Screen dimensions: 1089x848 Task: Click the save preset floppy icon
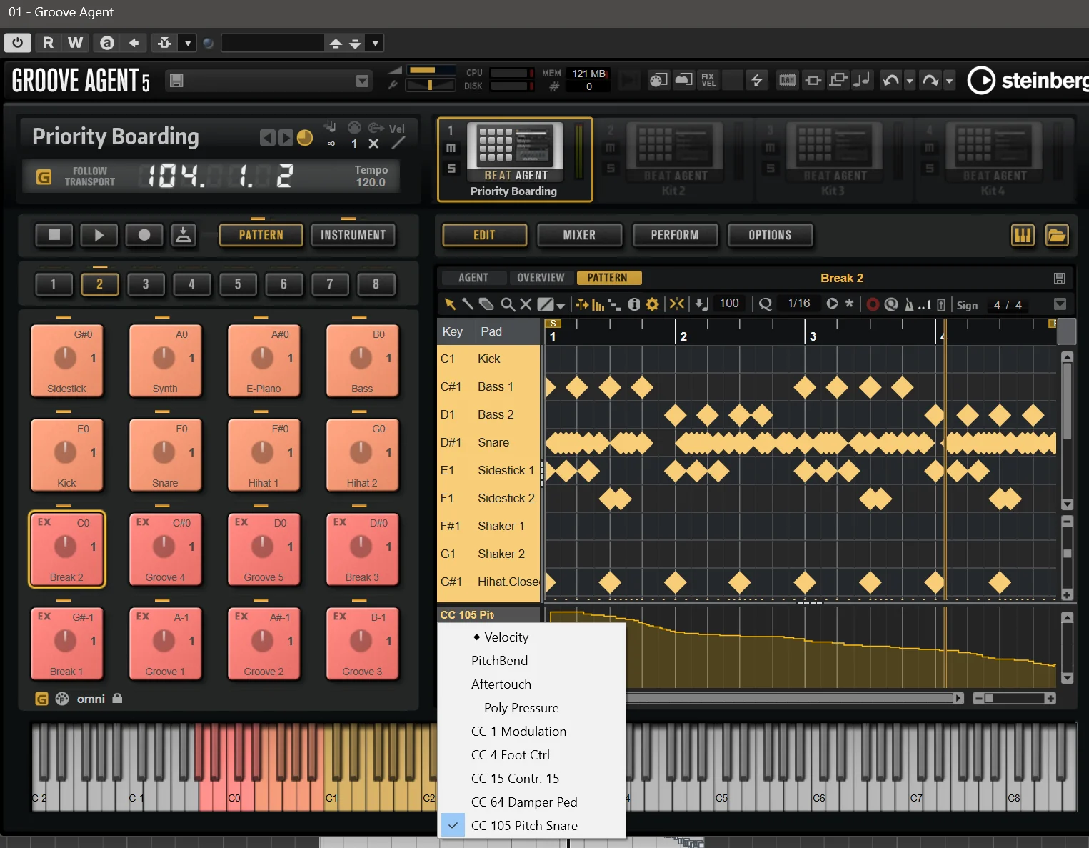click(x=176, y=81)
